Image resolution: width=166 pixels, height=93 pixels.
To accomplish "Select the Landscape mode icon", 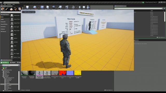I will click(11, 9).
